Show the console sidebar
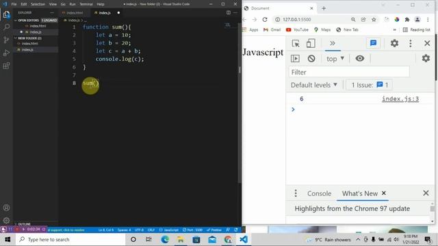The height and width of the screenshot is (246, 438). (x=295, y=58)
